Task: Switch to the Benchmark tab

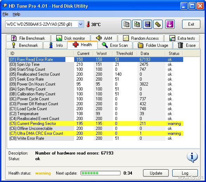Action: tap(25, 45)
